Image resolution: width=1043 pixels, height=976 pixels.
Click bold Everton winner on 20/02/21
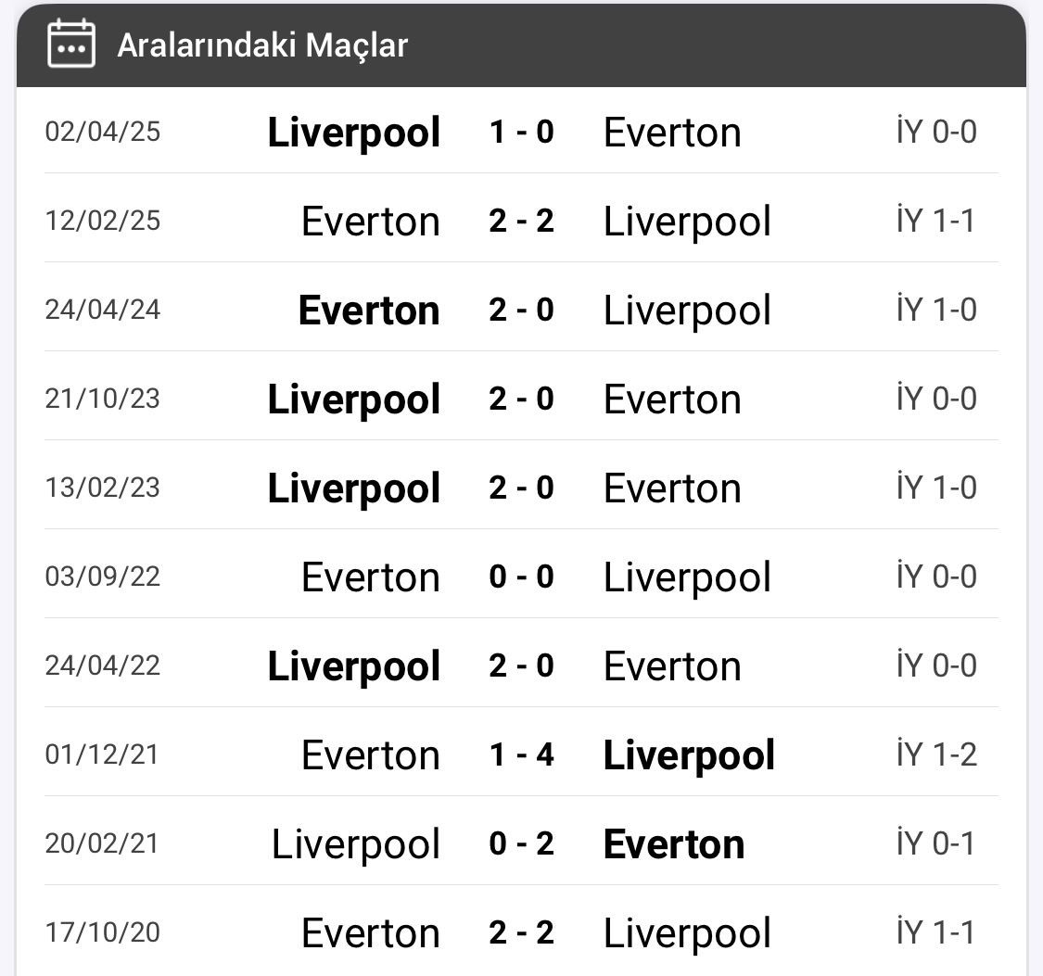click(x=674, y=845)
